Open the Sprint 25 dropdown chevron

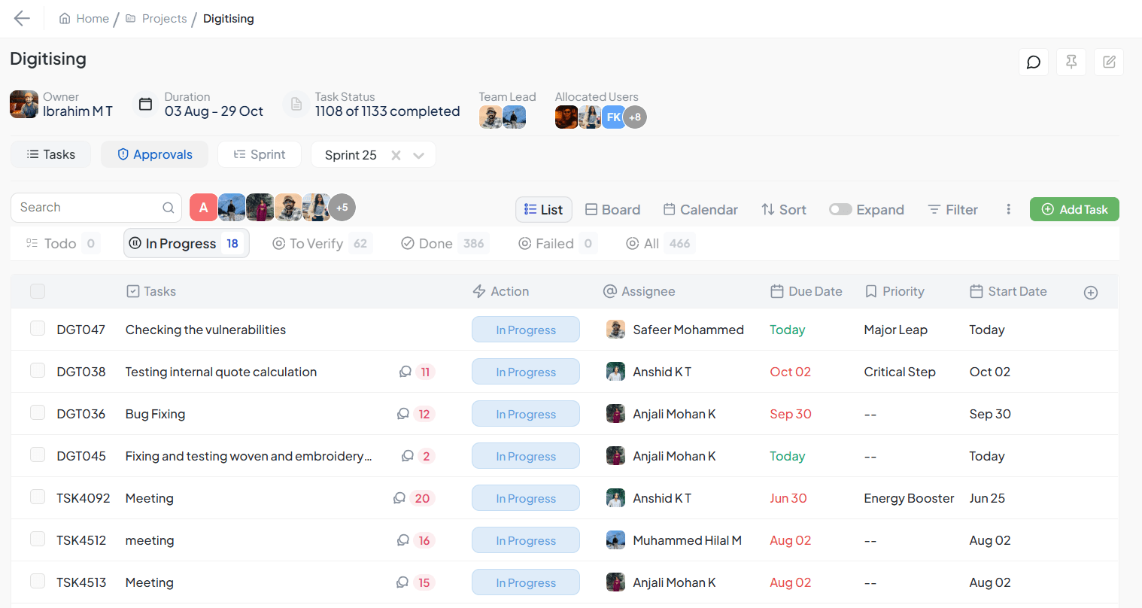419,155
